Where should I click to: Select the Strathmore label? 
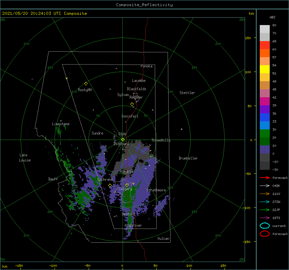[x=156, y=190]
